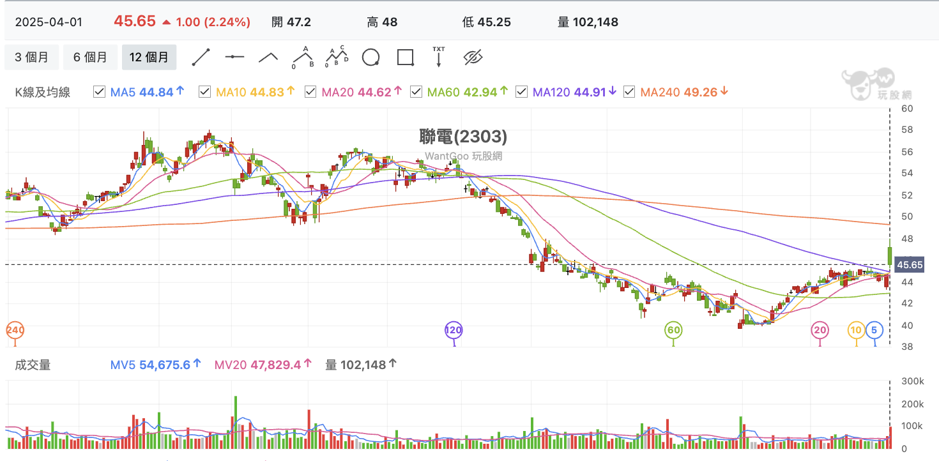This screenshot has height=461, width=939.
Task: Select the trend line drawing tool
Action: pos(201,57)
